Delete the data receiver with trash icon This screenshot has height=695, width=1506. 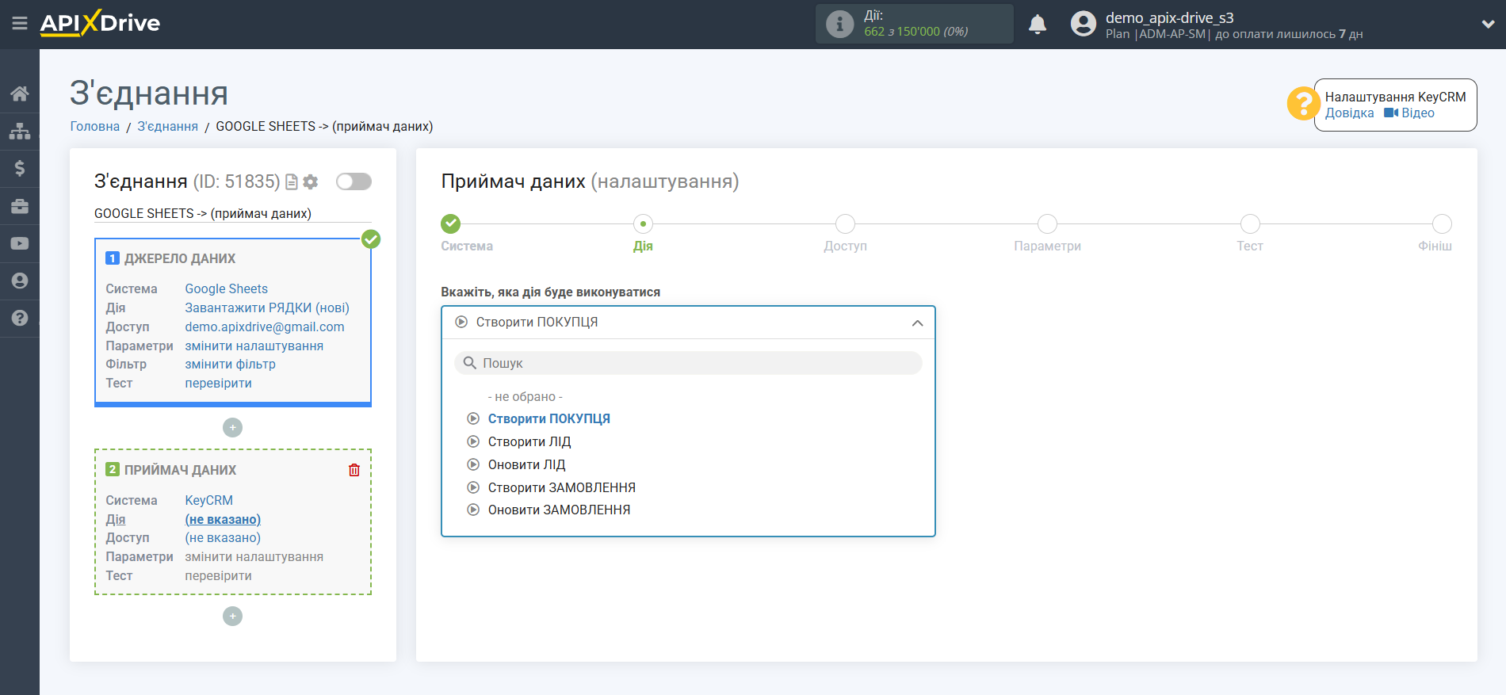pyautogui.click(x=354, y=470)
